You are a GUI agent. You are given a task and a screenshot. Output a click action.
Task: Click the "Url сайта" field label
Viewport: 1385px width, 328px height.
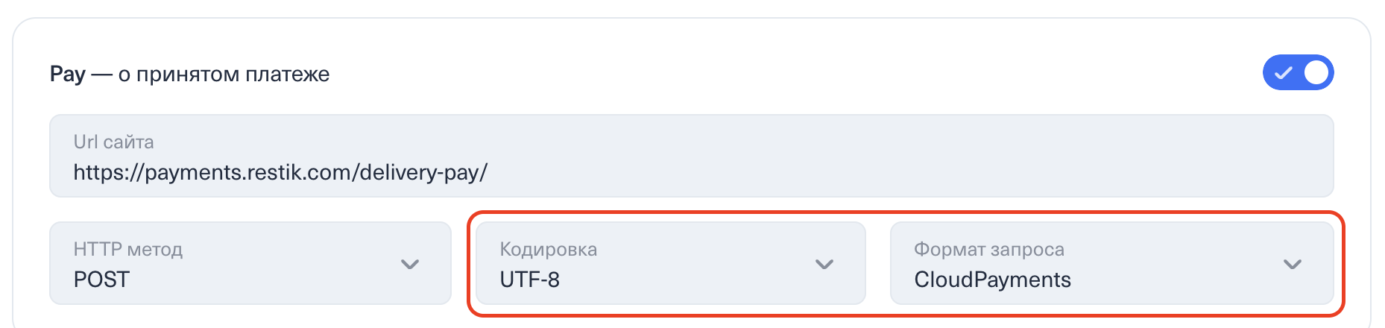(x=113, y=142)
